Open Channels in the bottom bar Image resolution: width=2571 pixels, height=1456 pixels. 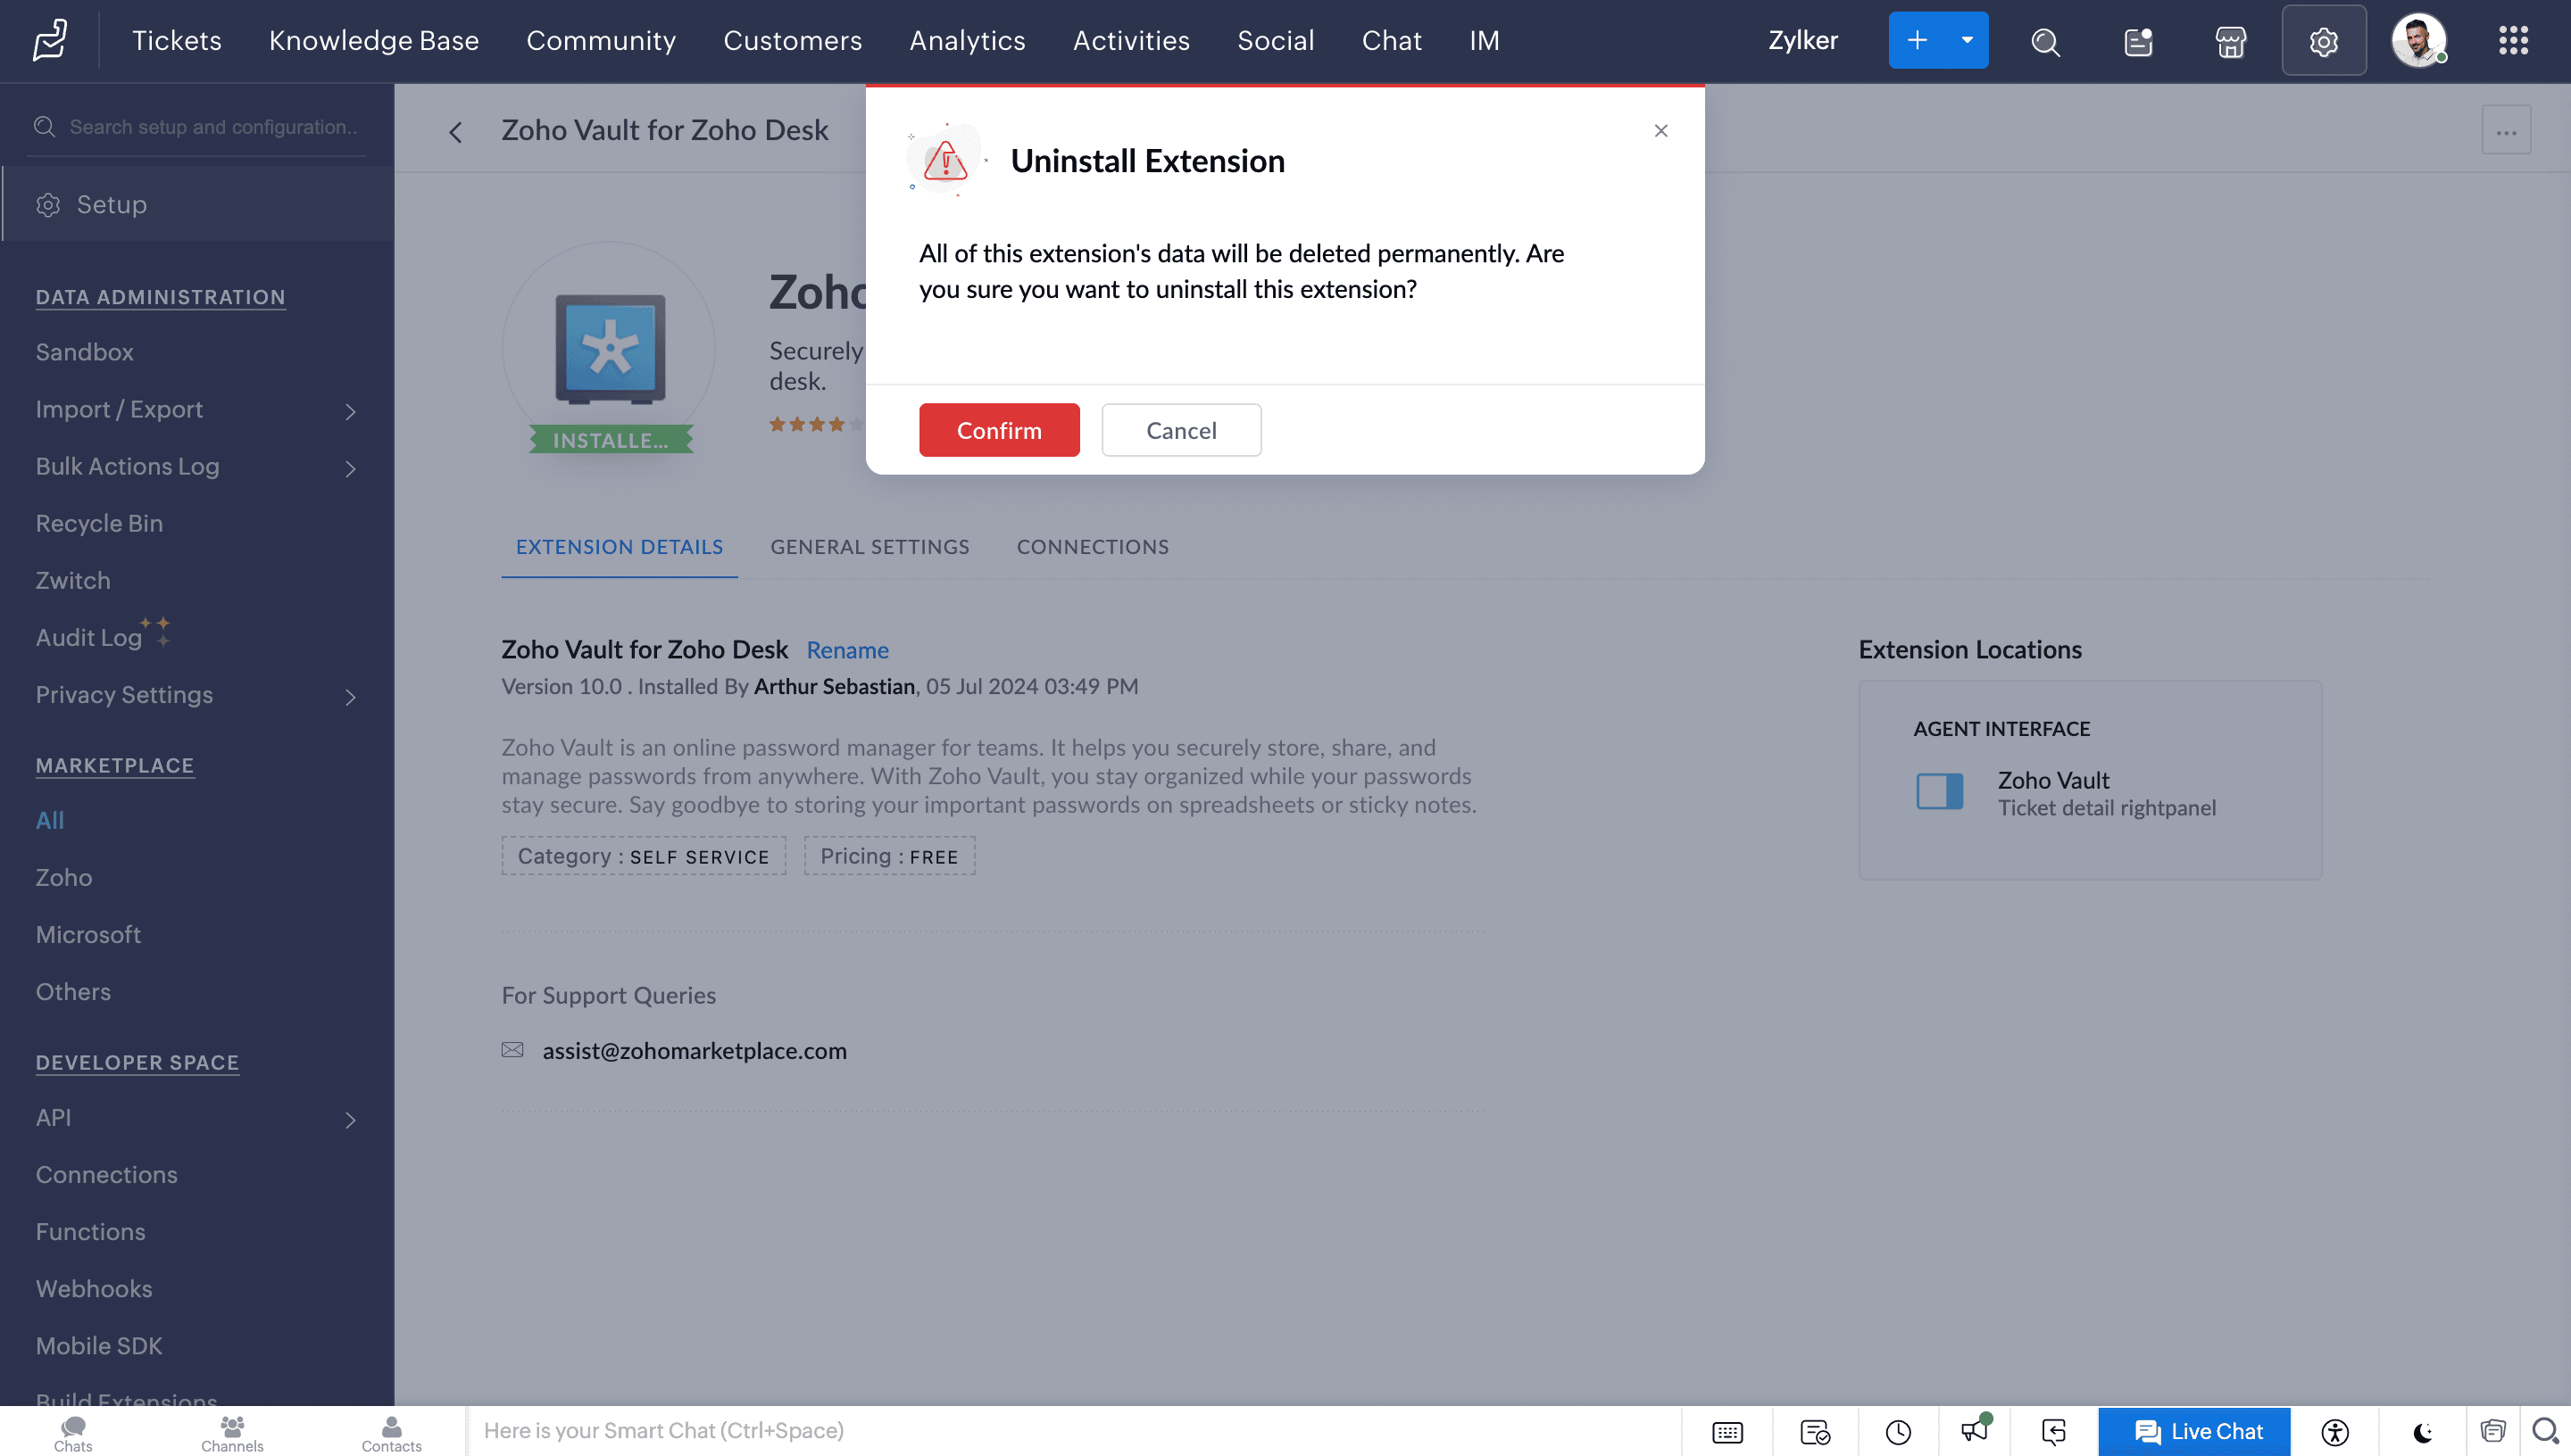click(232, 1433)
